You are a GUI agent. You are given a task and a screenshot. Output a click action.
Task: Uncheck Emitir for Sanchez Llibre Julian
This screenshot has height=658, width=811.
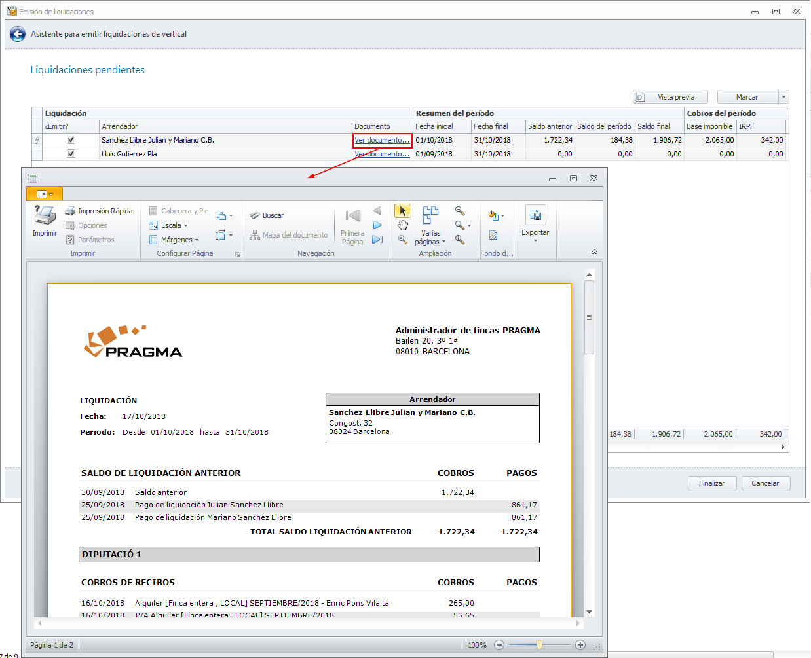click(71, 140)
